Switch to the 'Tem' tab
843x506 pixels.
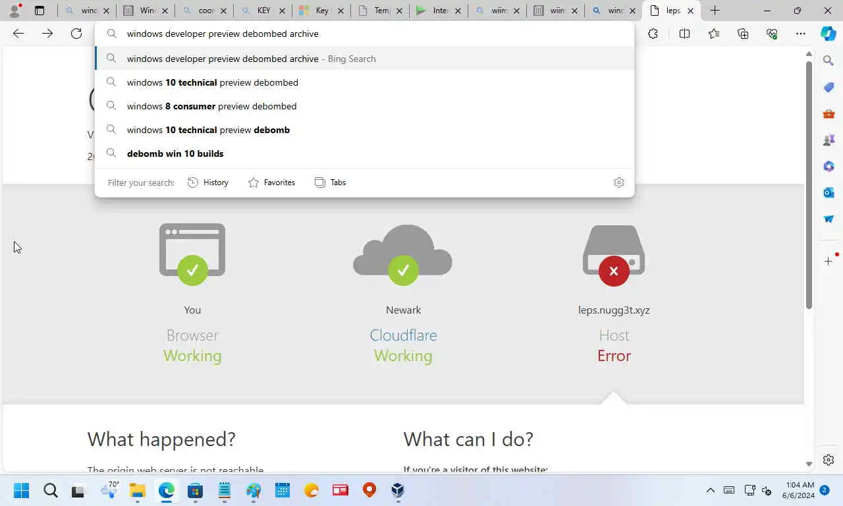[x=379, y=11]
